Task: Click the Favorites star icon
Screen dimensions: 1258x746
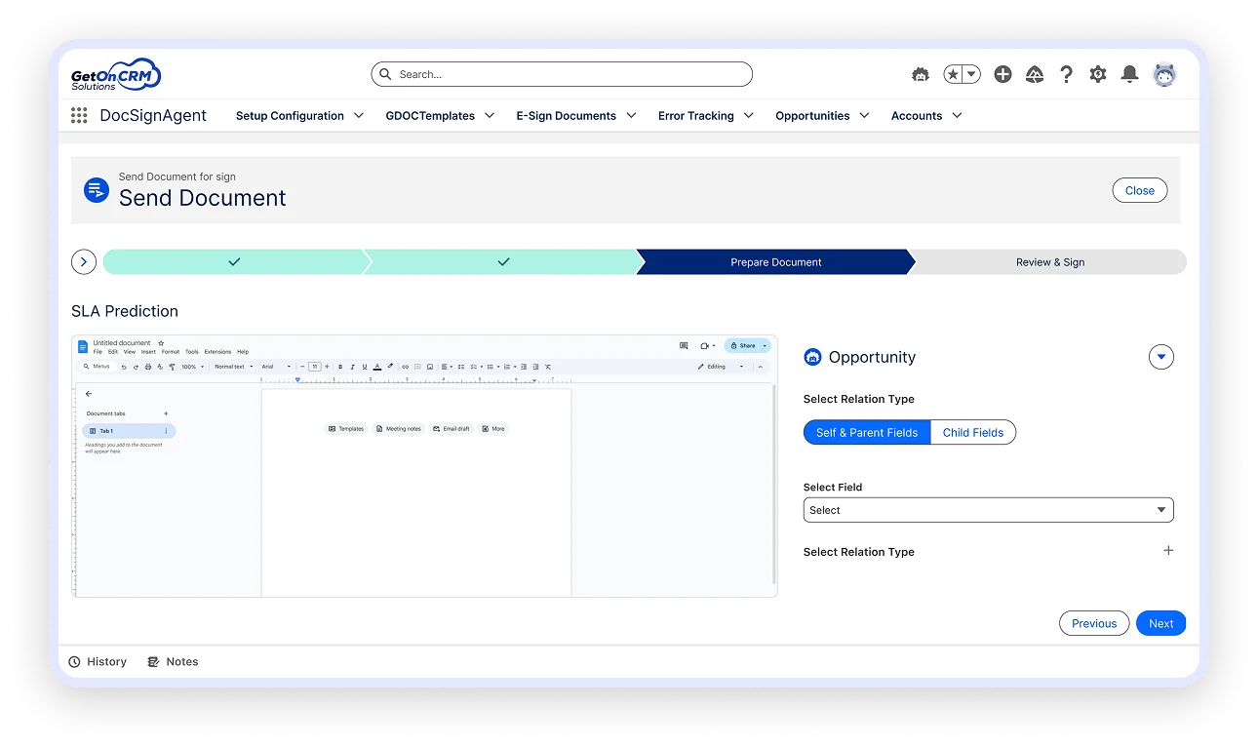Action: [953, 74]
